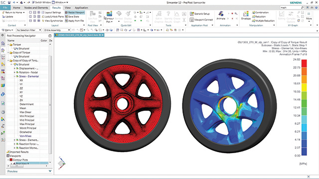319x179 pixels.
Task: Click the Scenario Setup icon
Action: pyautogui.click(x=191, y=14)
